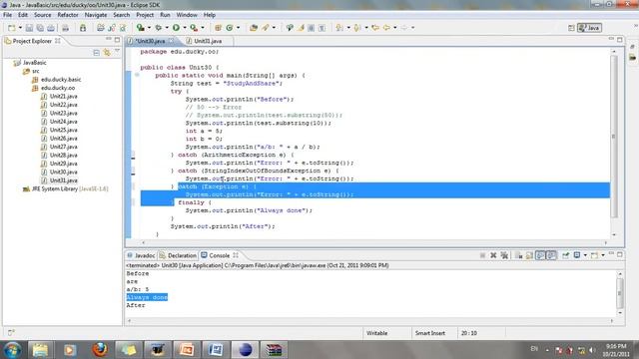
Task: Click the Save toolbar icon
Action: click(29, 28)
